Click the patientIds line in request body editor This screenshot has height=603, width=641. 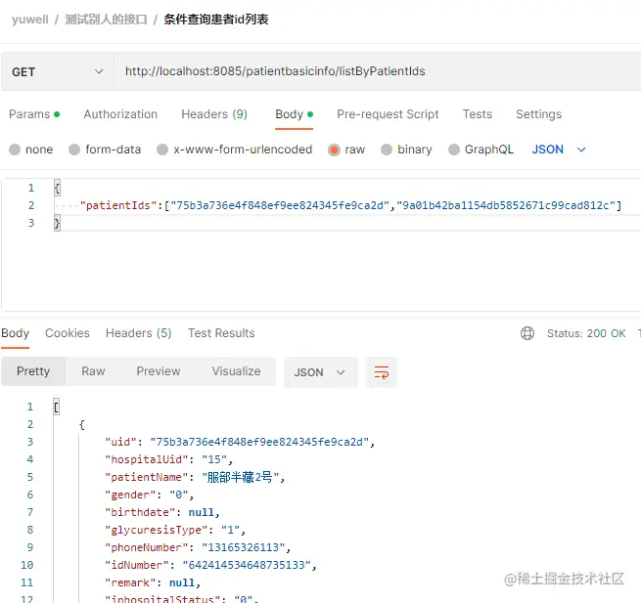pos(350,205)
